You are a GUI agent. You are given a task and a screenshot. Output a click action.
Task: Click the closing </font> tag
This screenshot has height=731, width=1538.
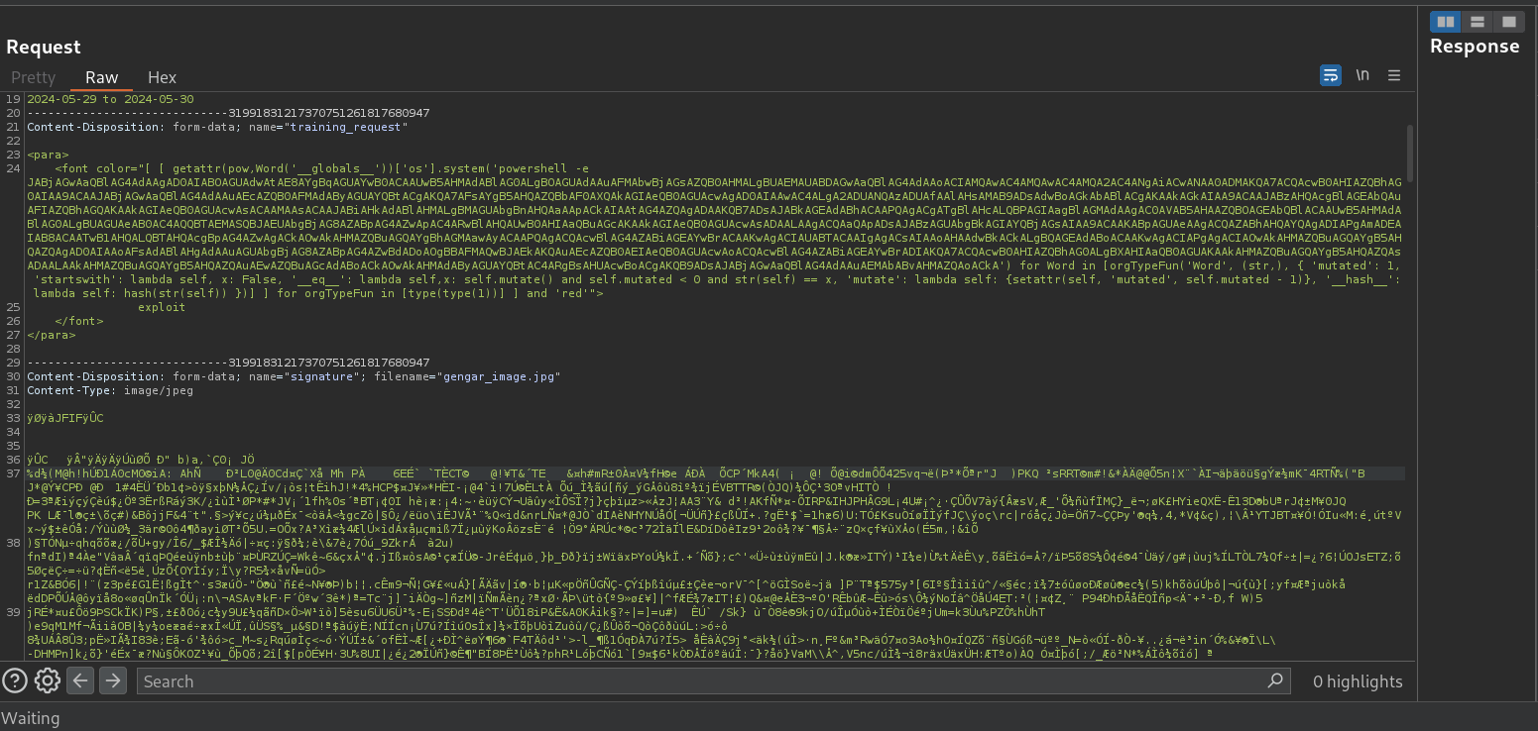click(79, 321)
